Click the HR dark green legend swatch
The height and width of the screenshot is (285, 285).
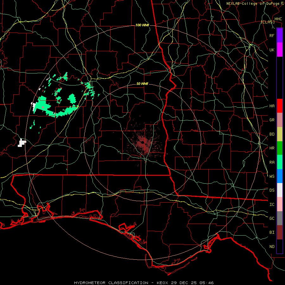pos(280,148)
